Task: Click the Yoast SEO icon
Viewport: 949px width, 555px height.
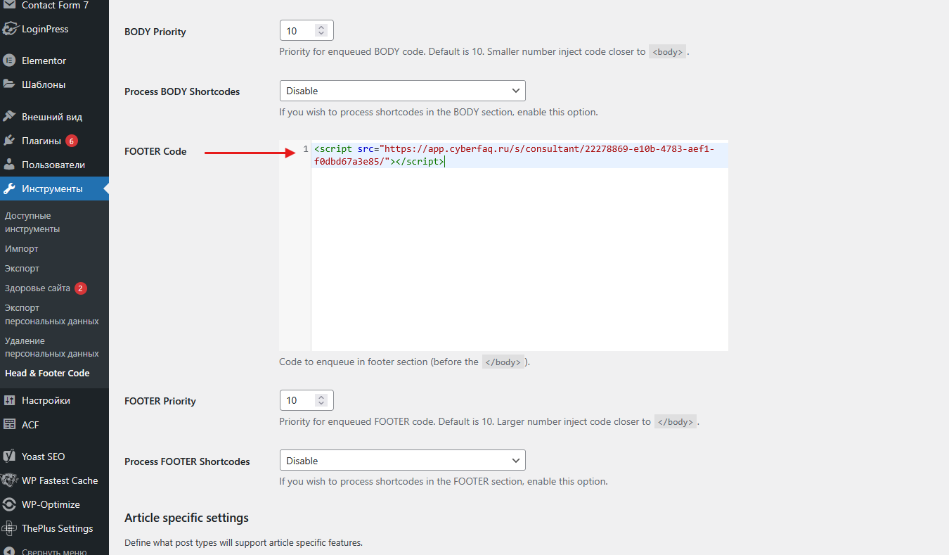Action: pyautogui.click(x=10, y=457)
